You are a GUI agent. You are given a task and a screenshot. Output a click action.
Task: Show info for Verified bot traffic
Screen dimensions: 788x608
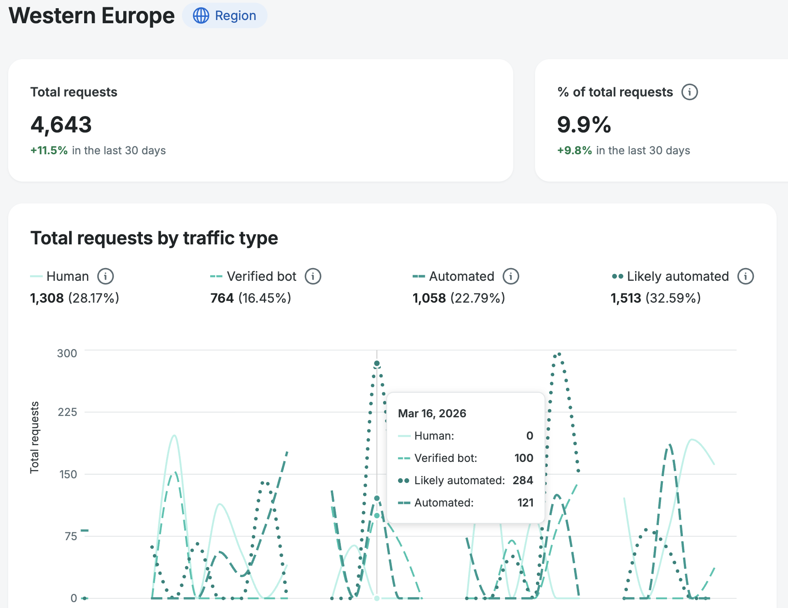pos(313,276)
